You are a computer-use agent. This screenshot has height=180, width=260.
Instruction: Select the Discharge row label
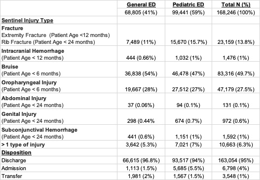tap(14, 160)
